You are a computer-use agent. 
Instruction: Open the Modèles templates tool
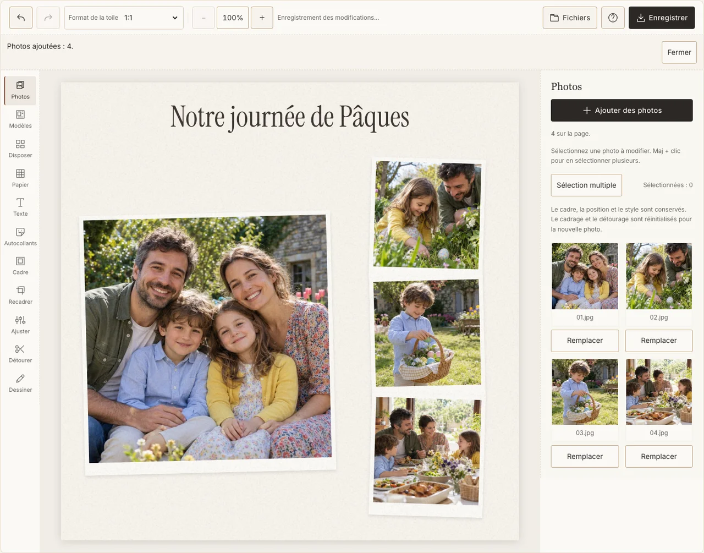point(20,119)
